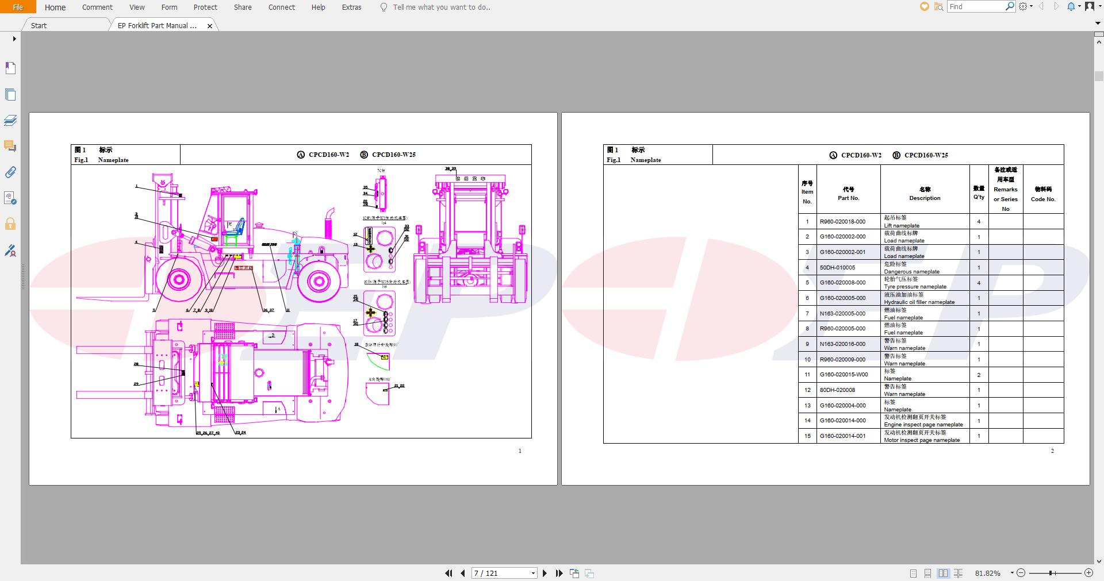Screen dimensions: 1104x581
Task: Open the zoom percentage dropdown
Action: tap(1012, 573)
